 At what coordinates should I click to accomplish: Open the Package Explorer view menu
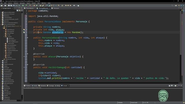coord(22,10)
